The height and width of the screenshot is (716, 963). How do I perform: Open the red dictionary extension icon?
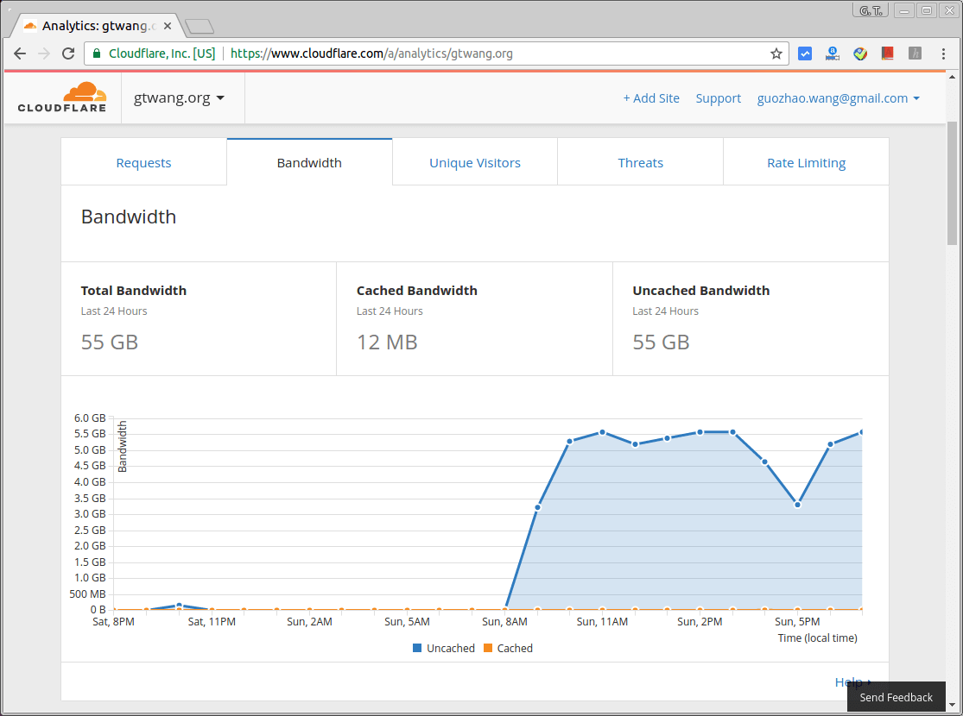click(x=887, y=53)
